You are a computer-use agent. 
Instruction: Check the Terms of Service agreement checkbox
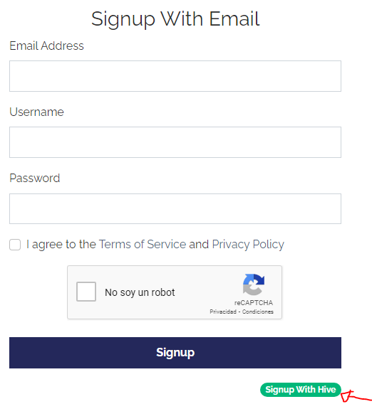(x=15, y=245)
